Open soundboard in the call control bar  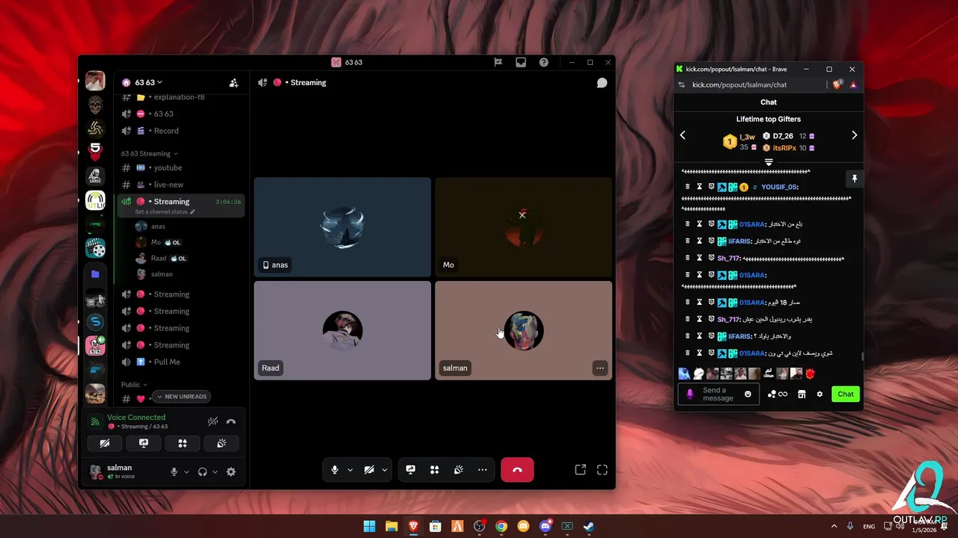(458, 470)
